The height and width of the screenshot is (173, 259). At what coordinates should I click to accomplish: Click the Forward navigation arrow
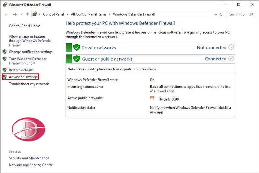pos(15,14)
